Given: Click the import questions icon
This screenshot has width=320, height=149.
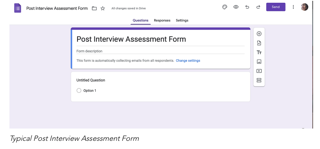Looking at the screenshot, I should 259,43.
